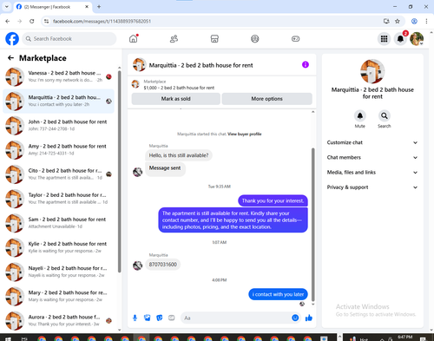Open Mary's conversation
This screenshot has height=341, width=434.
coord(58,296)
